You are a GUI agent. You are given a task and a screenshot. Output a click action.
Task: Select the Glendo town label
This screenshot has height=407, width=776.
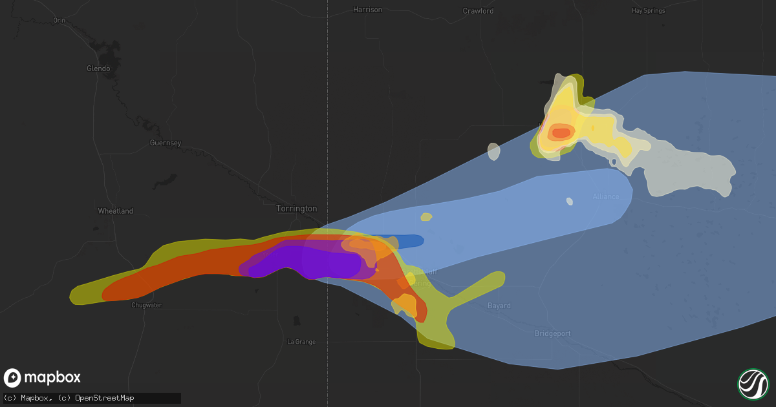[98, 68]
